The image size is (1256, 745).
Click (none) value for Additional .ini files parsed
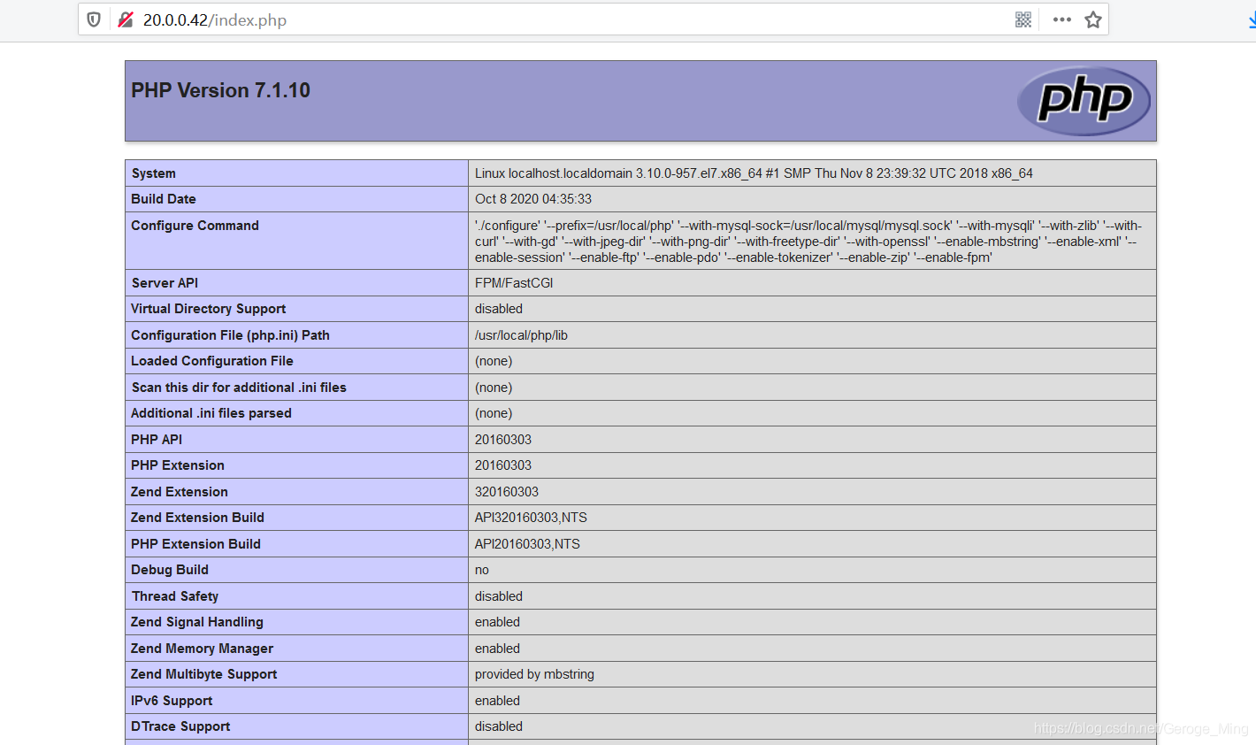pyautogui.click(x=494, y=413)
